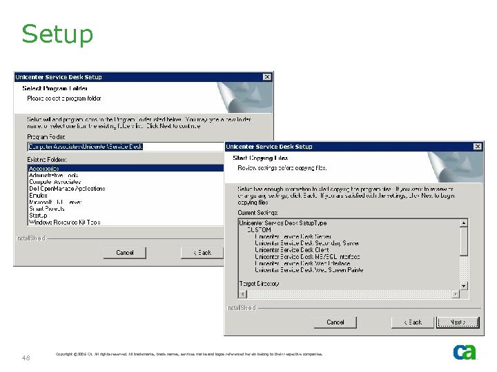Cancel the Select Program Folder dialog

(125, 253)
